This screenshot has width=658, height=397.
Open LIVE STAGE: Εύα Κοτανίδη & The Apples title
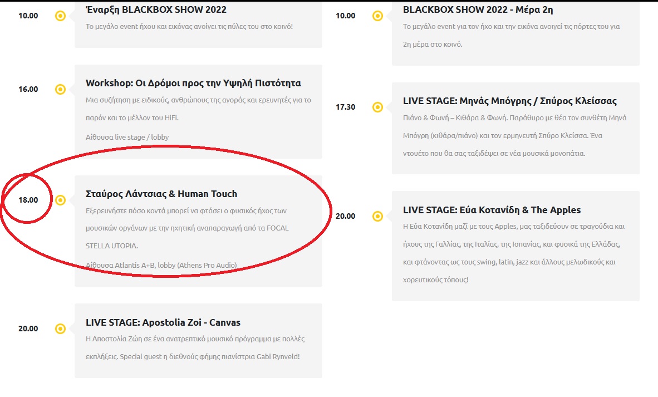(x=492, y=210)
